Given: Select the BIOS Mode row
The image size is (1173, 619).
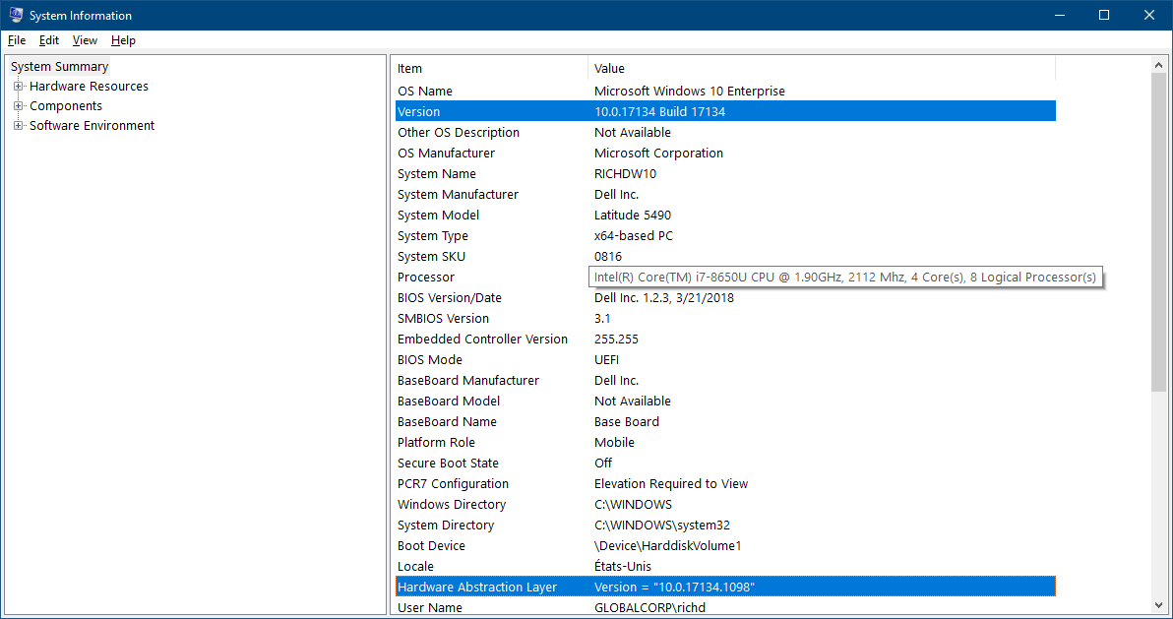Looking at the screenshot, I should tap(725, 360).
